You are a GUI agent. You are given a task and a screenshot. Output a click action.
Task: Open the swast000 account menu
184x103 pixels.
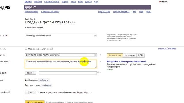(164, 2)
